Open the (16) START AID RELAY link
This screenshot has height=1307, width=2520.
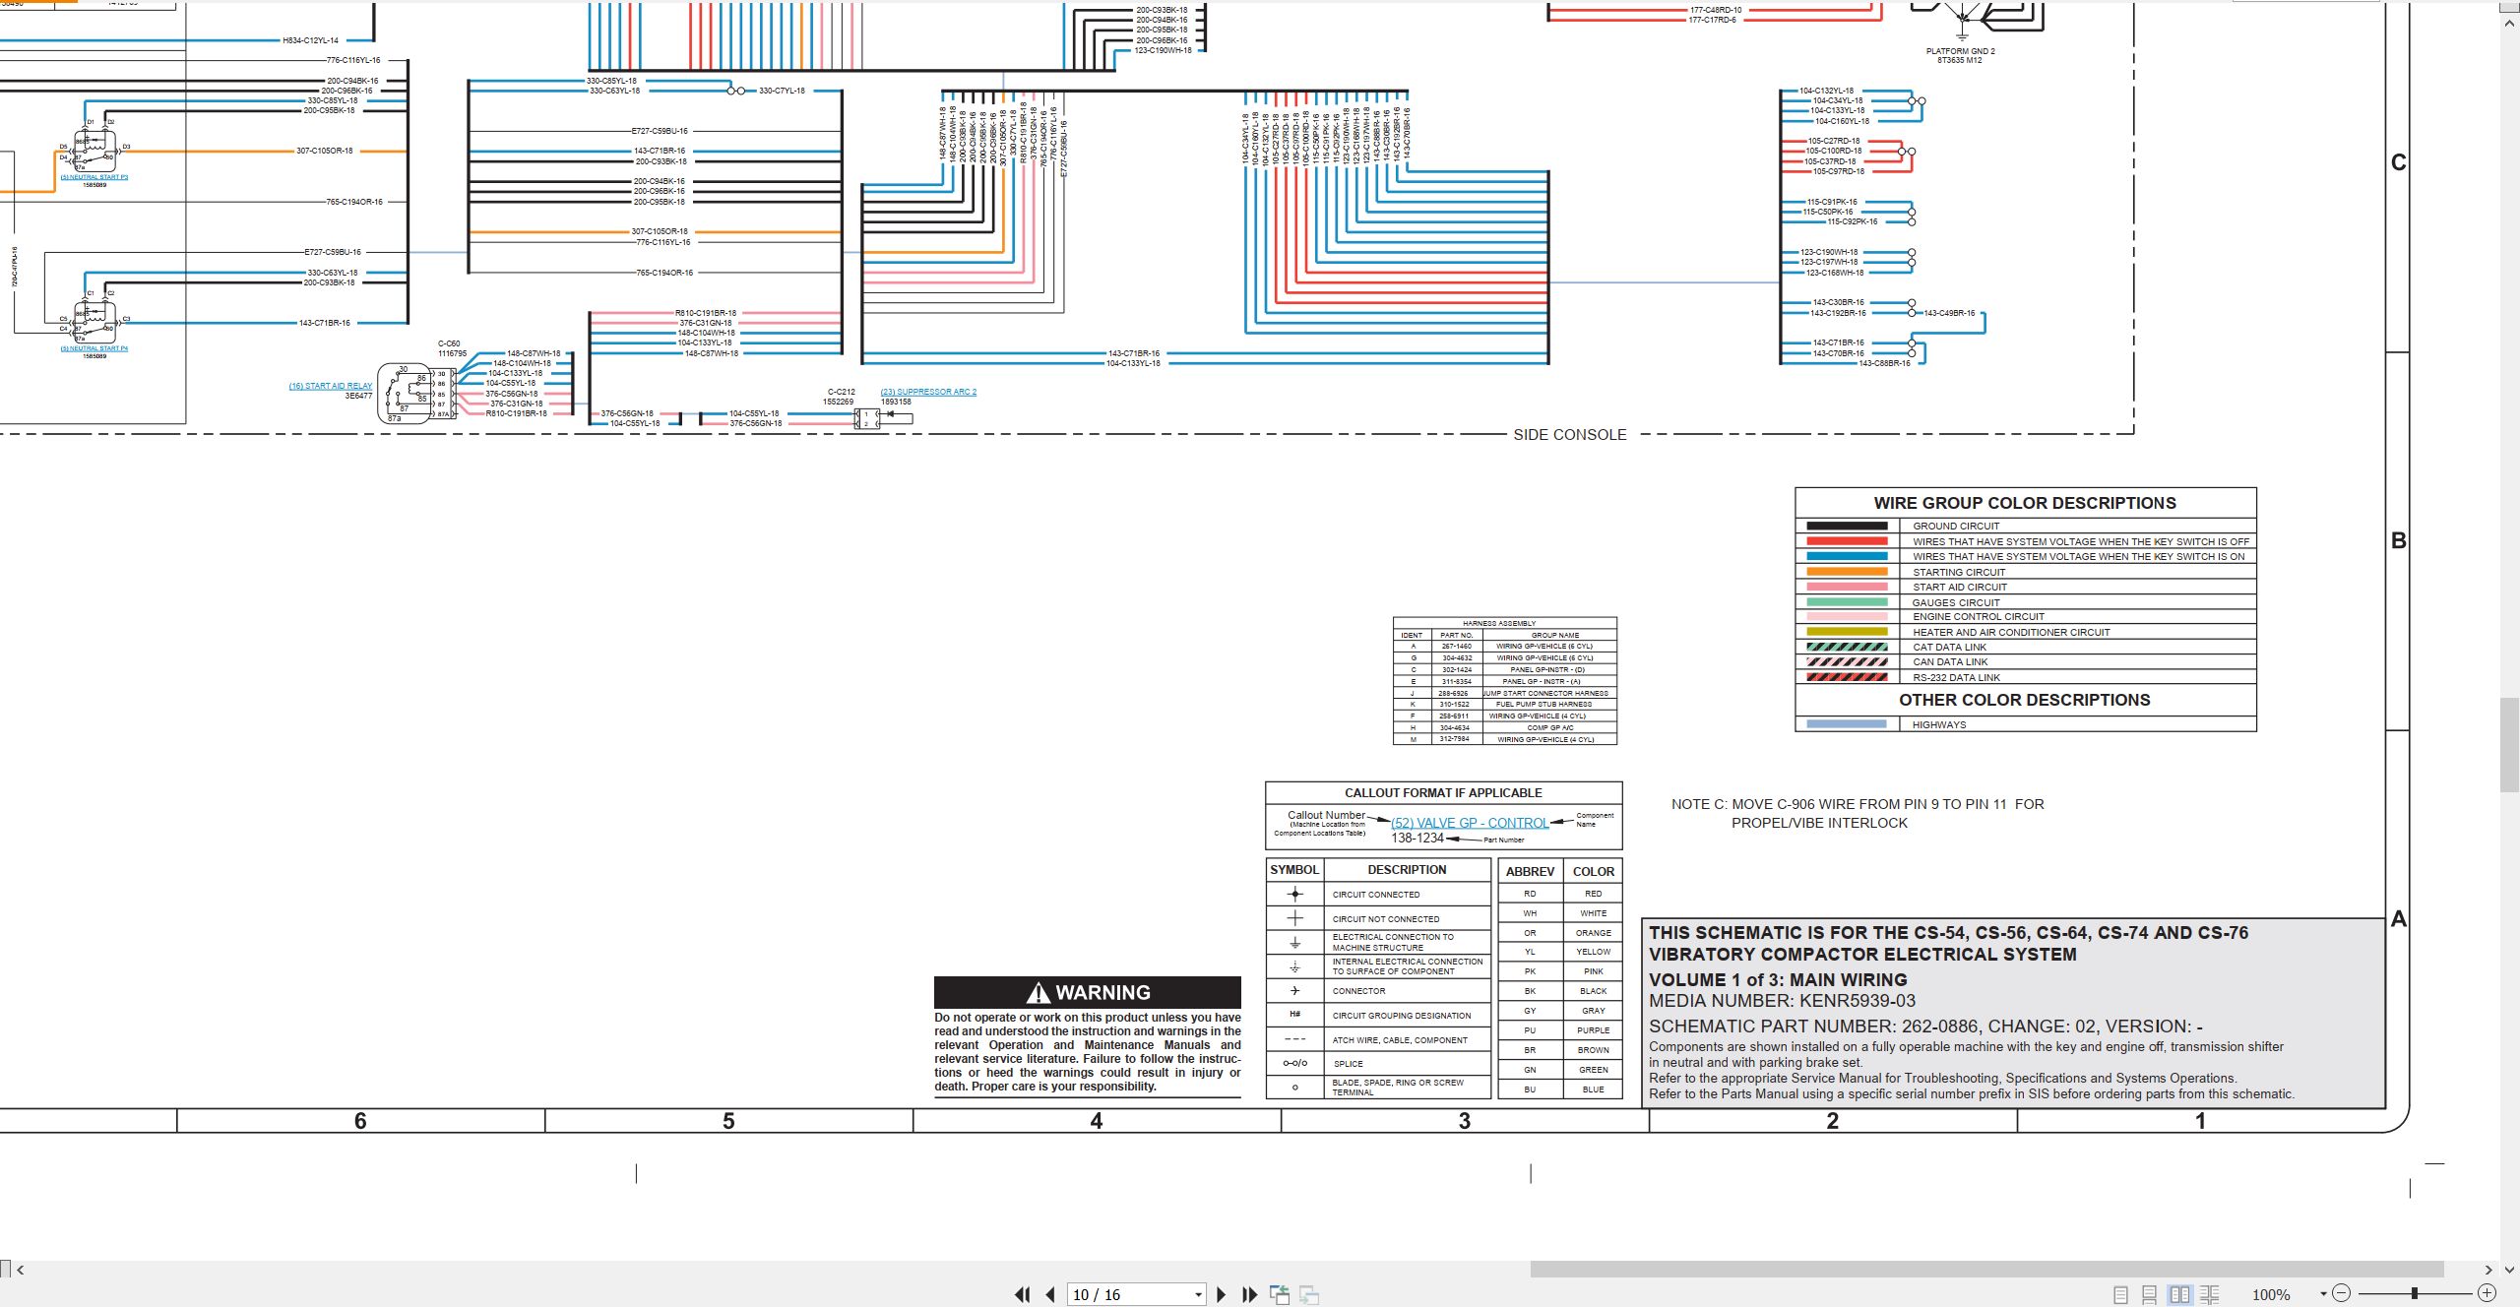[x=331, y=386]
